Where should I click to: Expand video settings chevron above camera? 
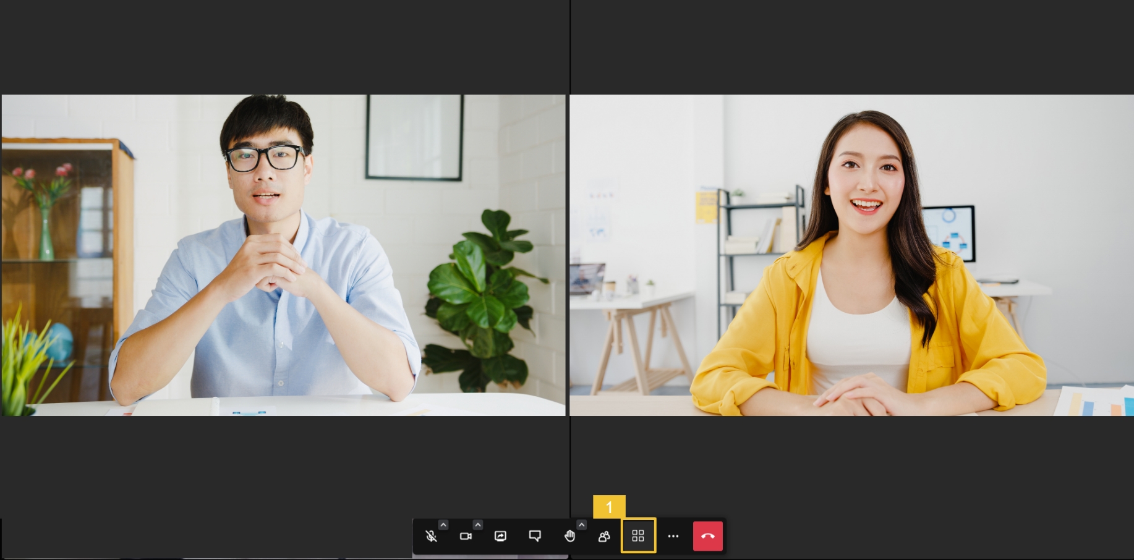tap(478, 525)
